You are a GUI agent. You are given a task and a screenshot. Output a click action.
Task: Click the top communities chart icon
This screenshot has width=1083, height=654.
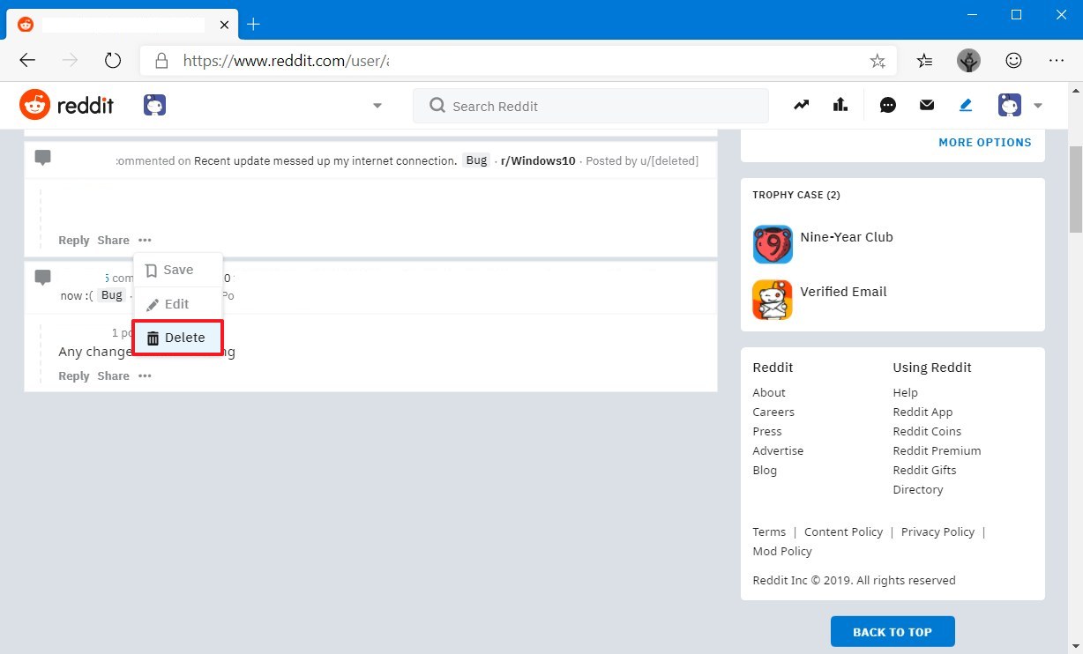840,105
